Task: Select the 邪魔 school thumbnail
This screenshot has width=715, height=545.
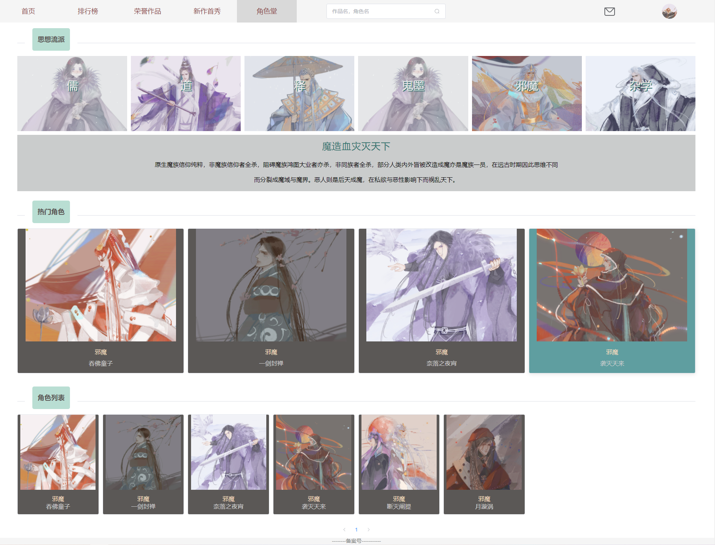Action: tap(527, 94)
